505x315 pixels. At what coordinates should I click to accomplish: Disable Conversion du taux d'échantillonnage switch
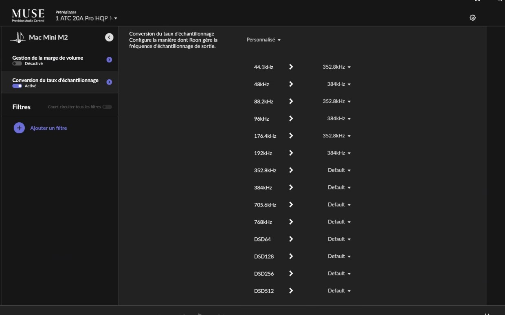(x=17, y=86)
